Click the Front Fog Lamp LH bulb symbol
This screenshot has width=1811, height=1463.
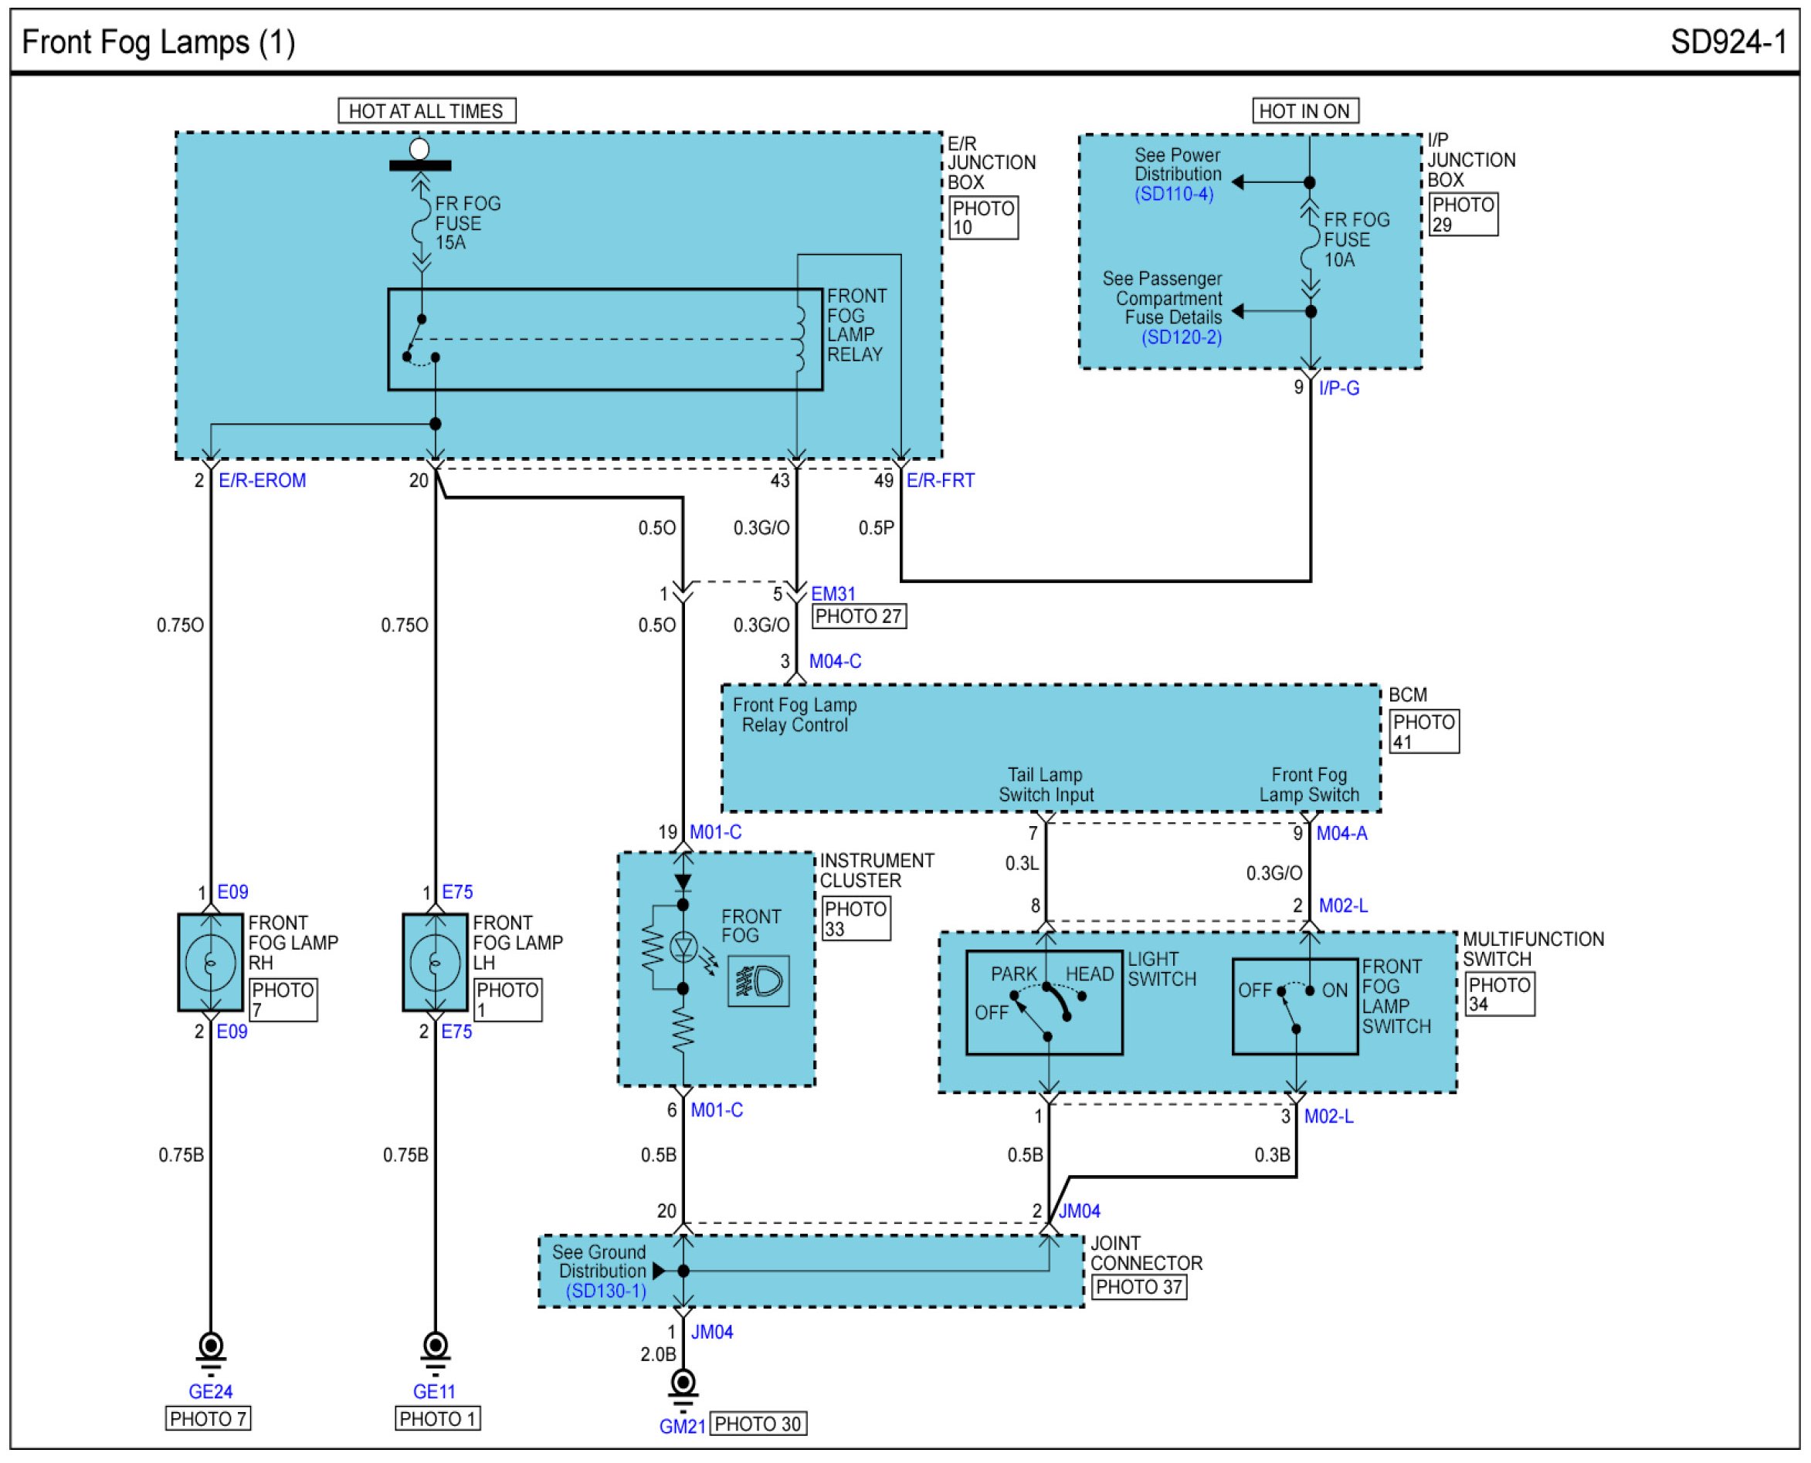(435, 962)
